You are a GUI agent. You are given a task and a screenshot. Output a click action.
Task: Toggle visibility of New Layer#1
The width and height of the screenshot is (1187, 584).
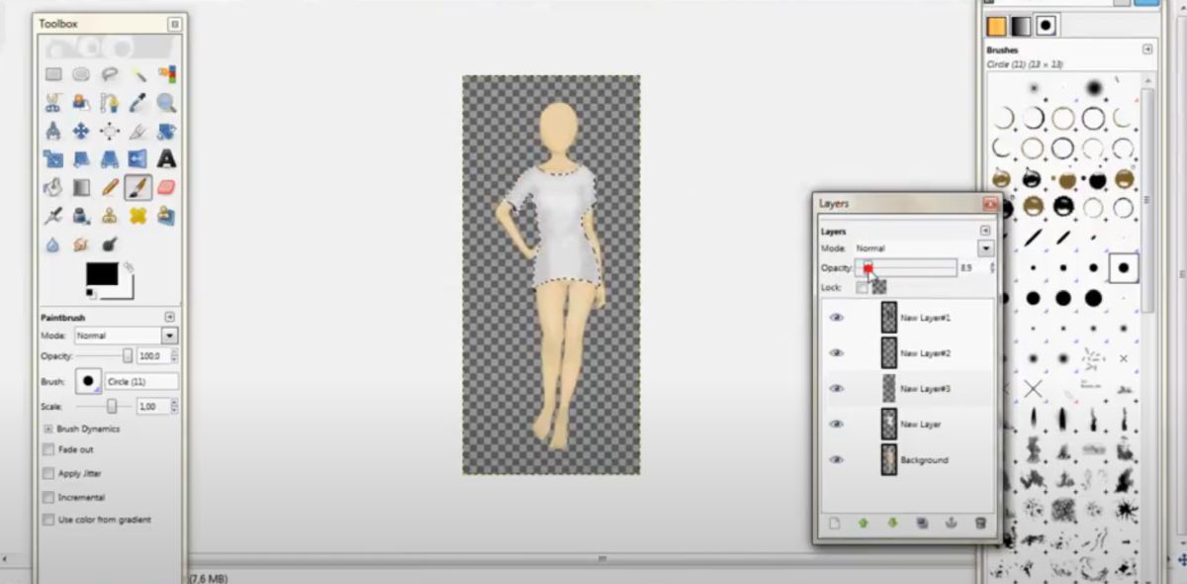point(837,318)
